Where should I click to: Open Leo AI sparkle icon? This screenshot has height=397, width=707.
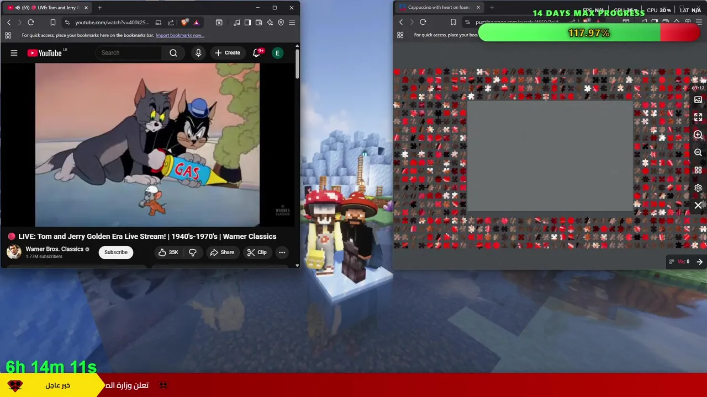click(270, 23)
